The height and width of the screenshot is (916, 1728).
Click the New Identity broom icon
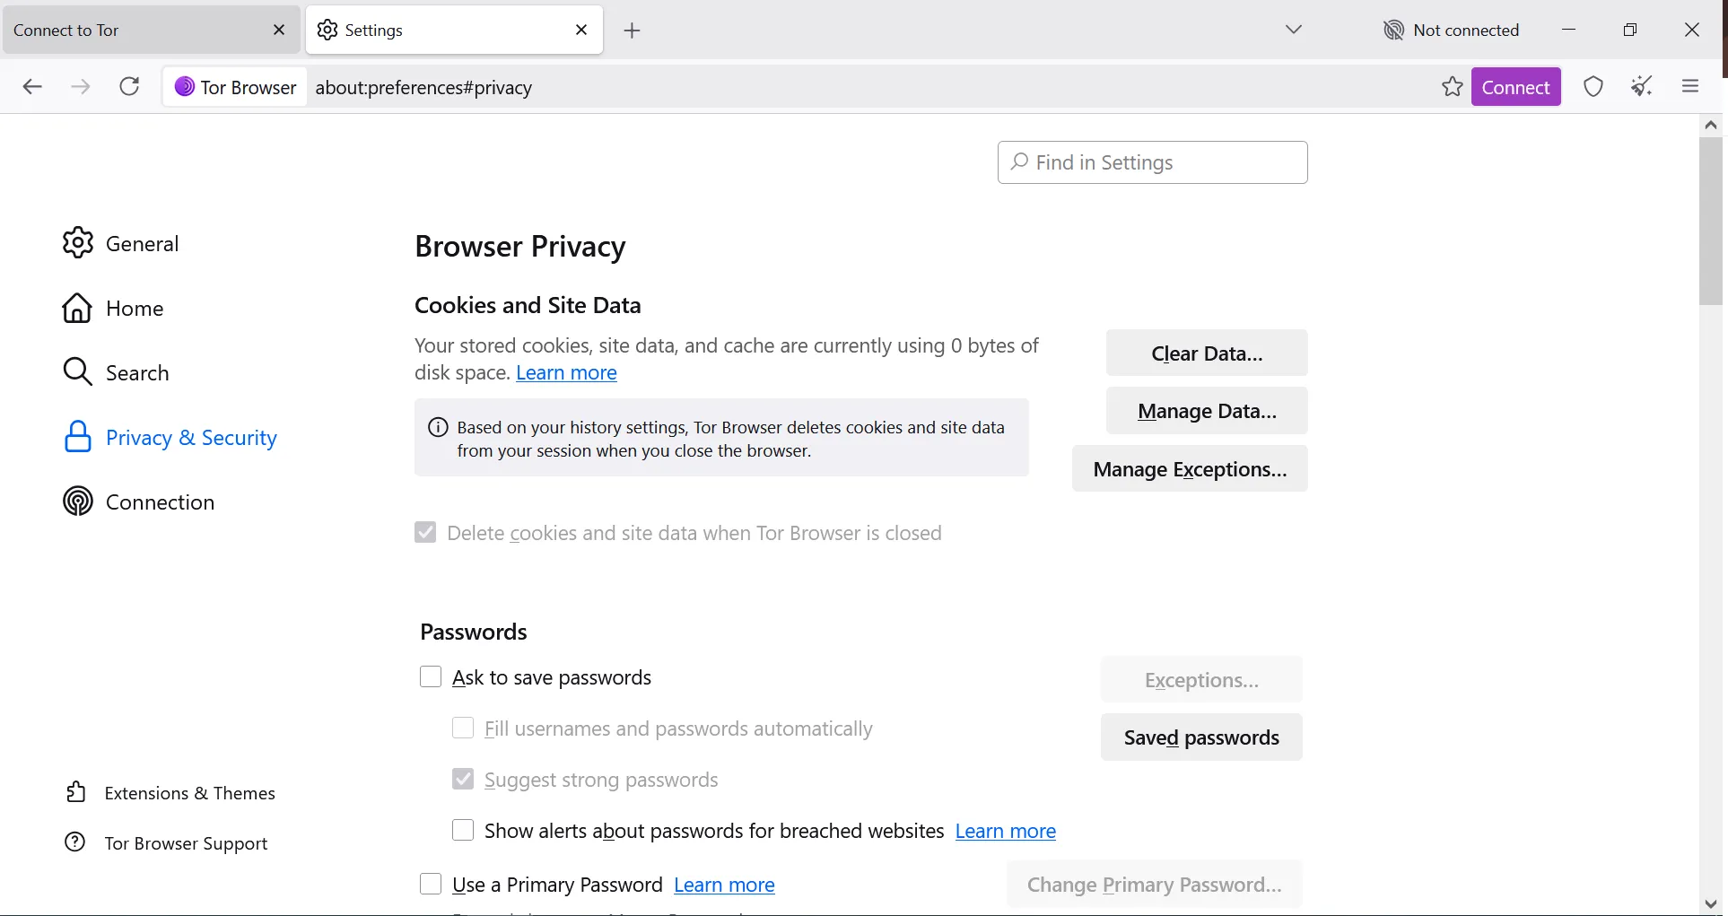(1642, 86)
